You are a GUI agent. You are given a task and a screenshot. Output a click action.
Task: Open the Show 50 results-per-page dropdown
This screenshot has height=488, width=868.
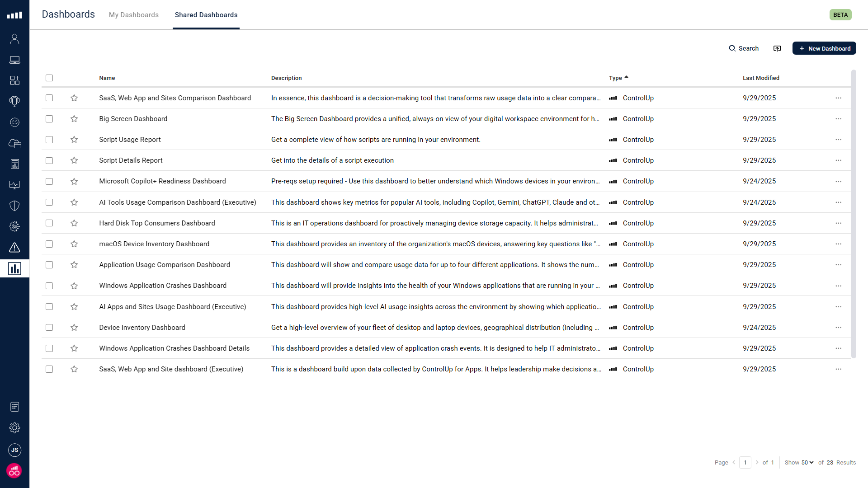807,462
